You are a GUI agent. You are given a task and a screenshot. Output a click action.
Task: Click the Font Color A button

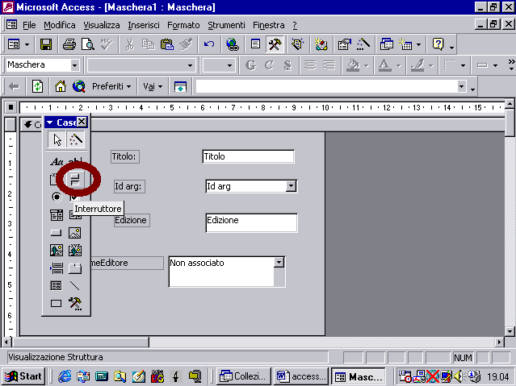click(x=384, y=65)
